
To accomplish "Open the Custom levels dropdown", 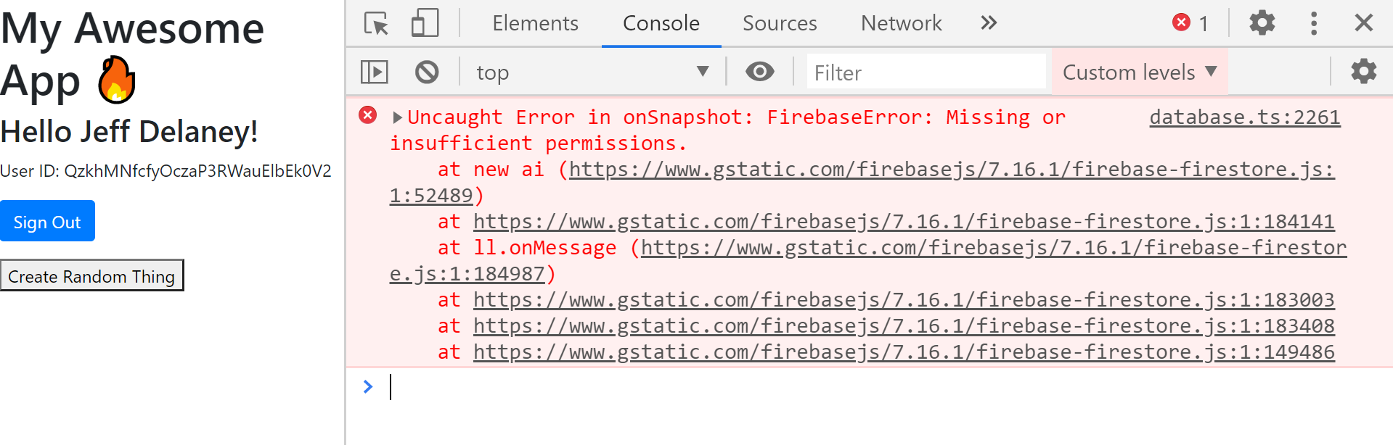I will click(1137, 72).
